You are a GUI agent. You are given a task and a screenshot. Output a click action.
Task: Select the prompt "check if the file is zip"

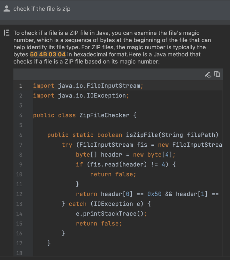[42, 9]
